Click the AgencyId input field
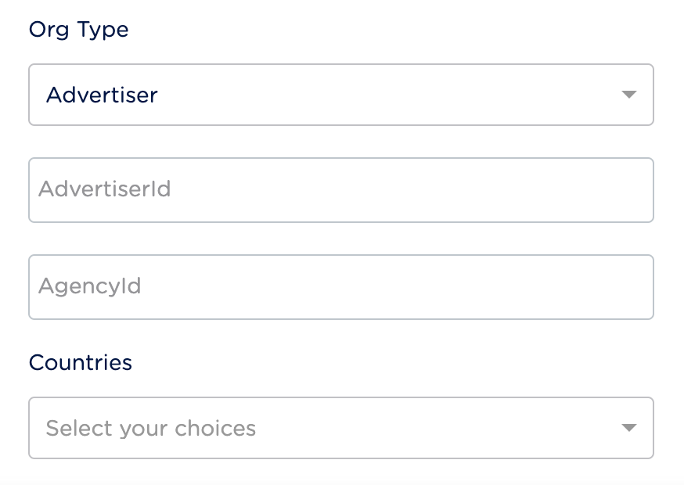Viewport: 684px width, 485px height. click(x=340, y=286)
